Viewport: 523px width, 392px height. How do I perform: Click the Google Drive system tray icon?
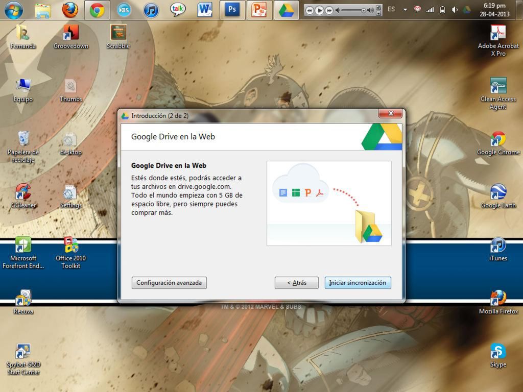tap(467, 10)
